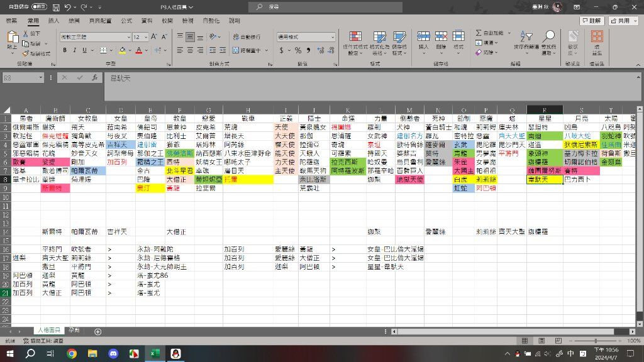644x362 pixels.
Task: Apply percent style to cells
Action: tap(298, 50)
